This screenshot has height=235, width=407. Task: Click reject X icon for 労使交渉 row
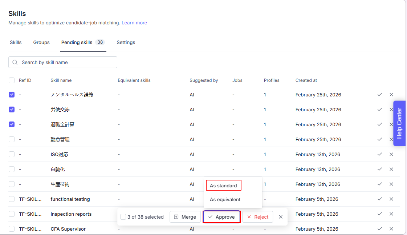coord(391,109)
